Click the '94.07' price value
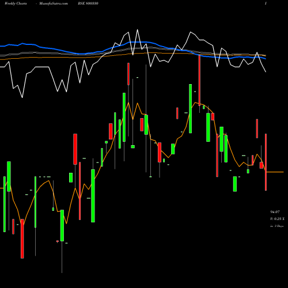The width and height of the screenshot is (288, 288). point(275,212)
